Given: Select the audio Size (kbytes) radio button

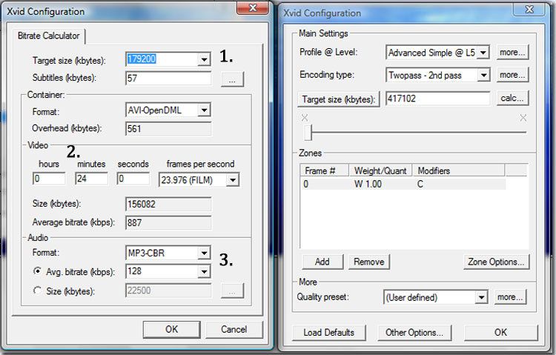Looking at the screenshot, I should [37, 291].
